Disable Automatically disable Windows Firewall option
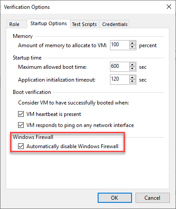 coord(21,146)
